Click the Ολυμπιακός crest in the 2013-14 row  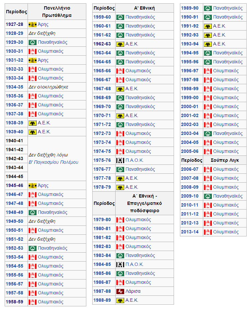pos(208,232)
